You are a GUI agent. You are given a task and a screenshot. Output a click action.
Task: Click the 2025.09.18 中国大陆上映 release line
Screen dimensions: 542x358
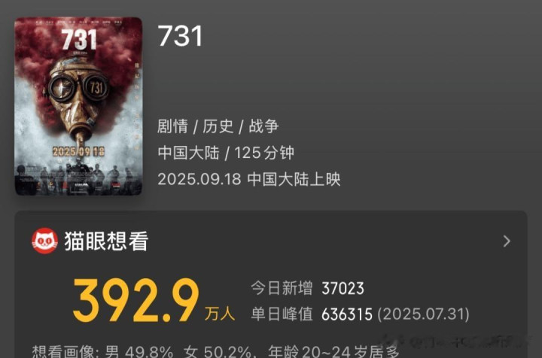[x=249, y=179]
